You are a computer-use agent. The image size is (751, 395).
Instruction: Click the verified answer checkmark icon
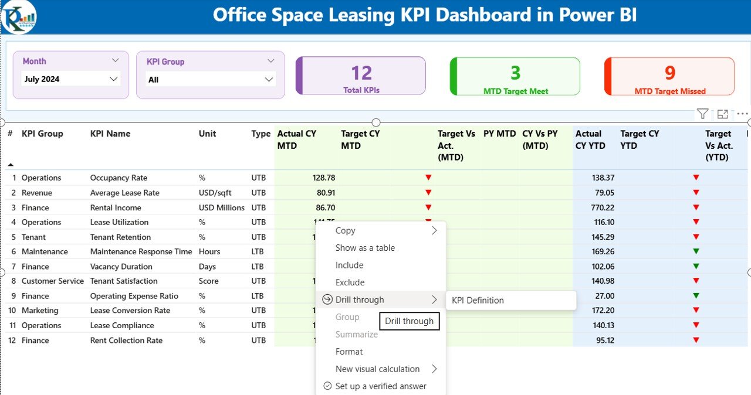[327, 386]
